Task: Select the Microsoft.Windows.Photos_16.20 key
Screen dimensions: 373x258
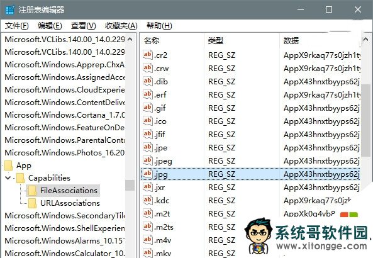Action: (64, 152)
